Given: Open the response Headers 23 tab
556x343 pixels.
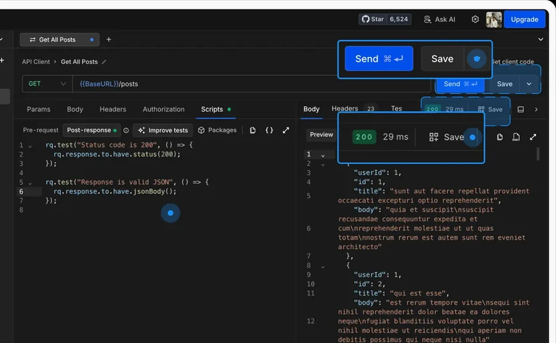Looking at the screenshot, I should pos(354,109).
